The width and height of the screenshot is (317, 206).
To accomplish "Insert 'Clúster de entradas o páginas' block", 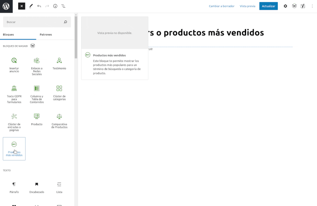I will pos(14,121).
